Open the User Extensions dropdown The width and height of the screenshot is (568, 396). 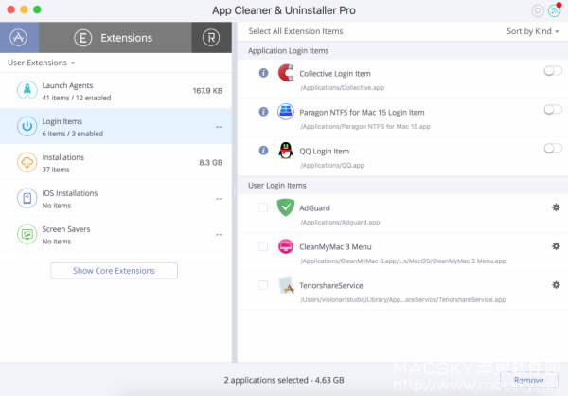coord(42,63)
